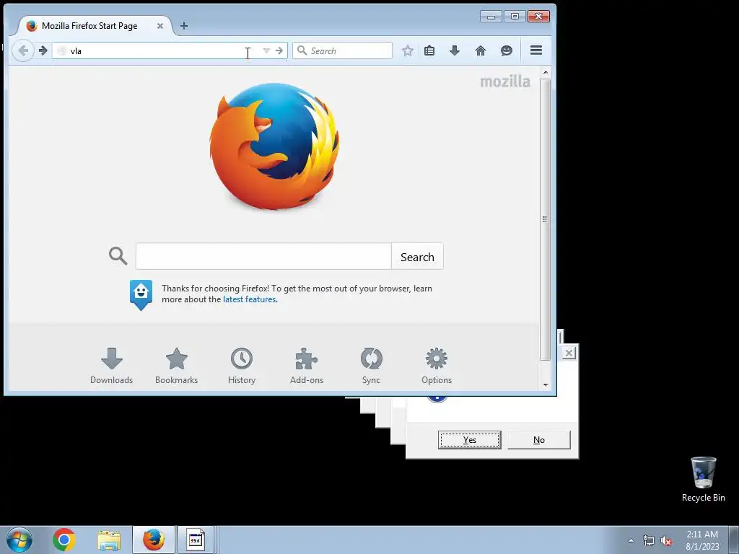Open the address bar history dropdown arrow

pos(266,50)
